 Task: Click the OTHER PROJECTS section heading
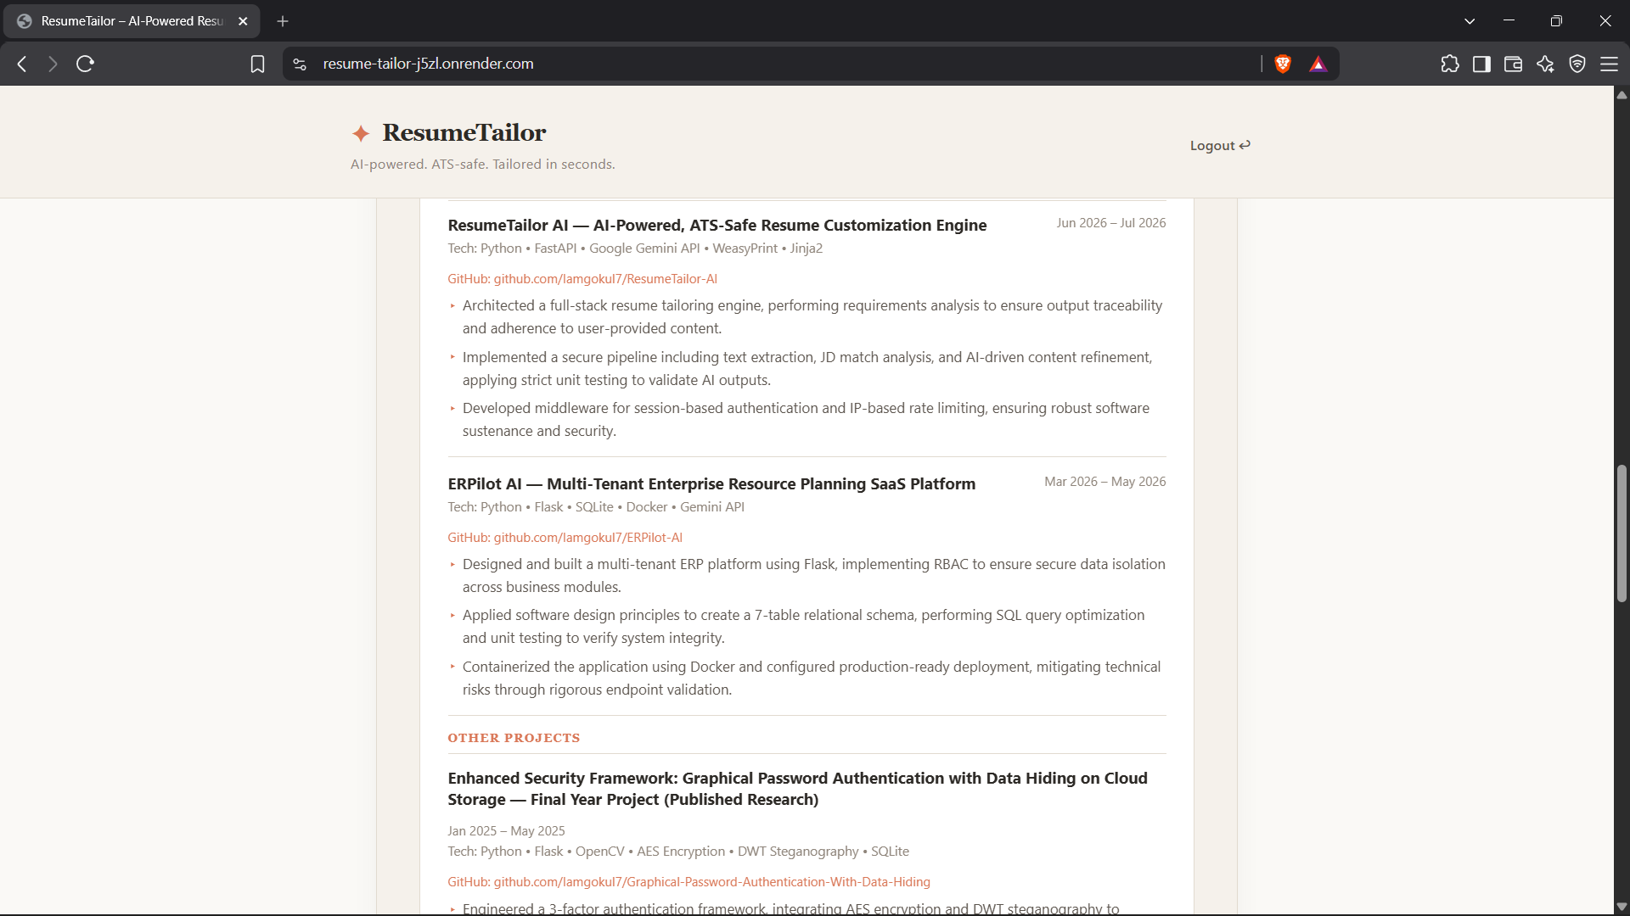click(x=514, y=738)
